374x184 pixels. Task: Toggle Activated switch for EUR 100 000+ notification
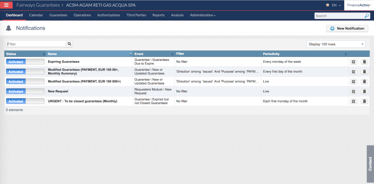[x=25, y=82]
